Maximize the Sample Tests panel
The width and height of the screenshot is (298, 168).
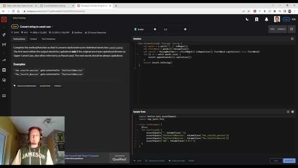pyautogui.click(x=288, y=112)
